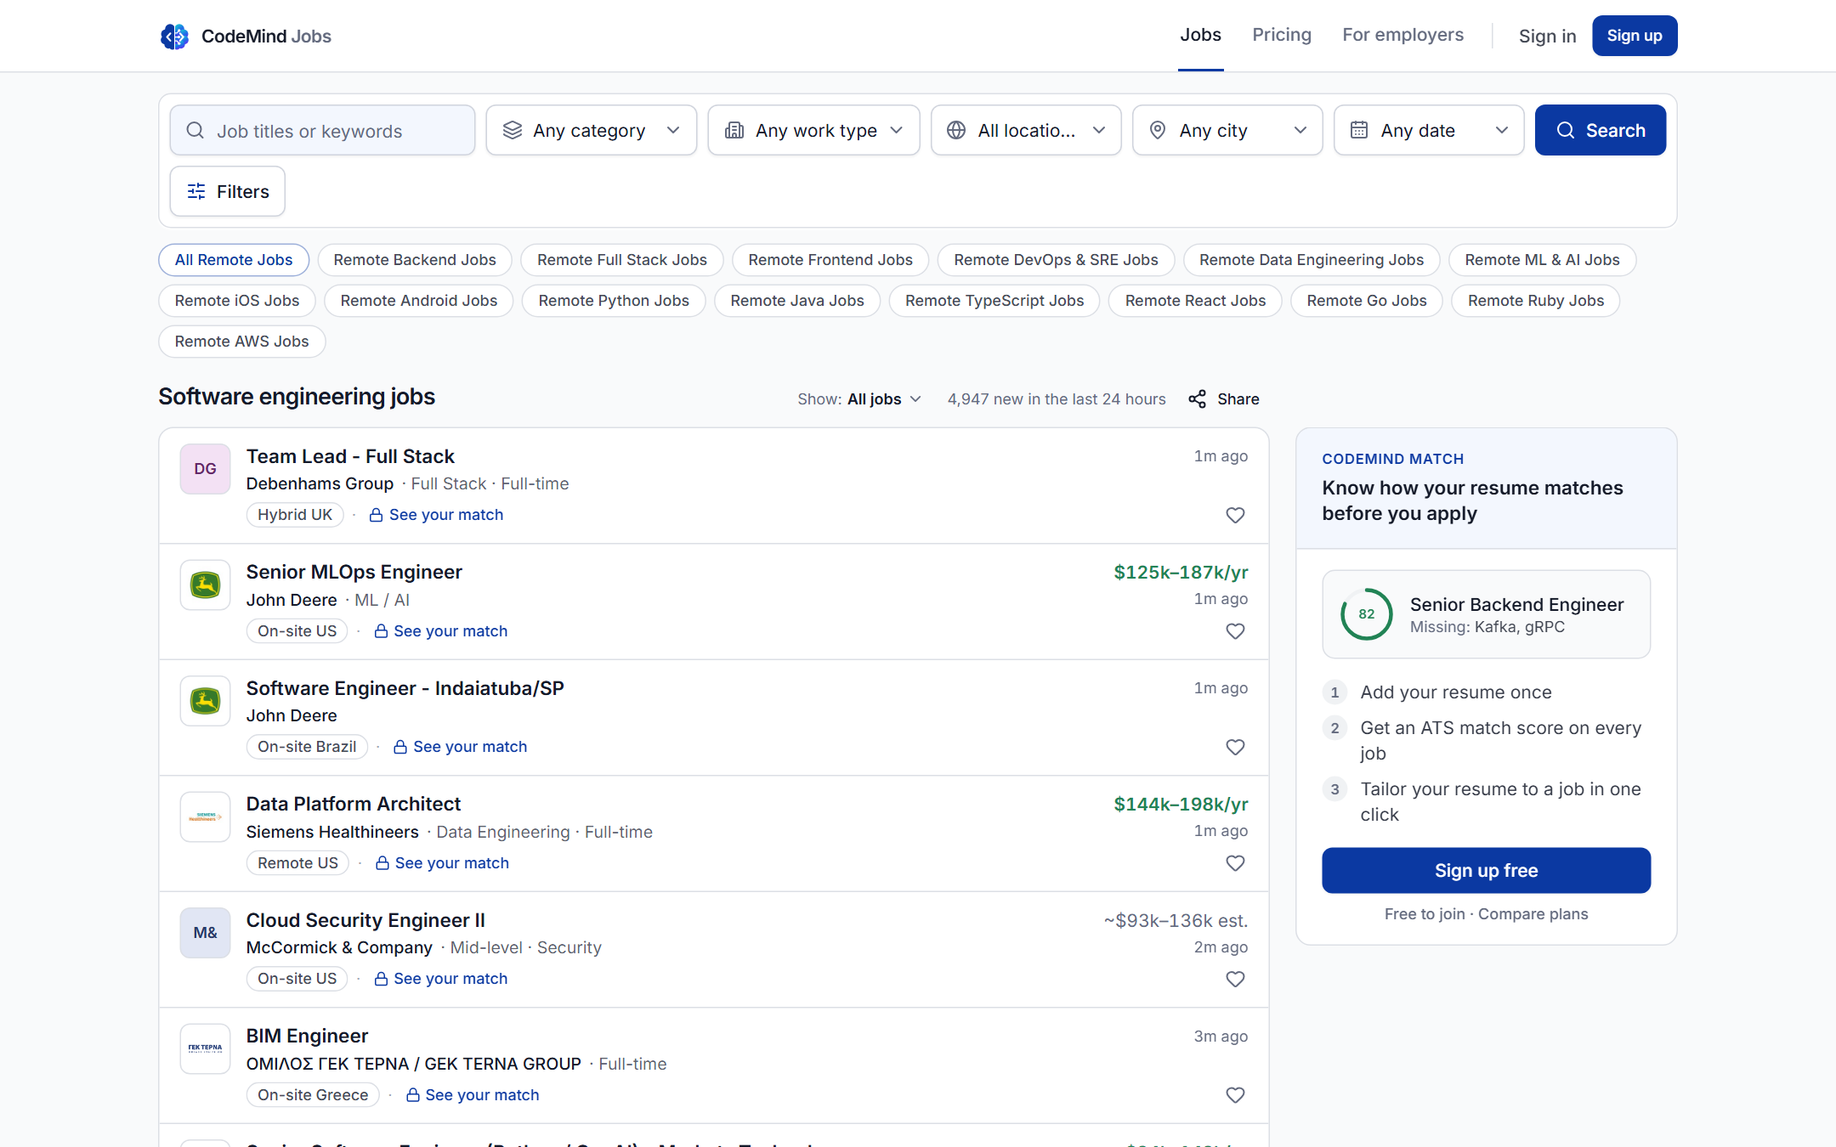This screenshot has height=1147, width=1836.
Task: Click the Share text label
Action: click(x=1238, y=399)
